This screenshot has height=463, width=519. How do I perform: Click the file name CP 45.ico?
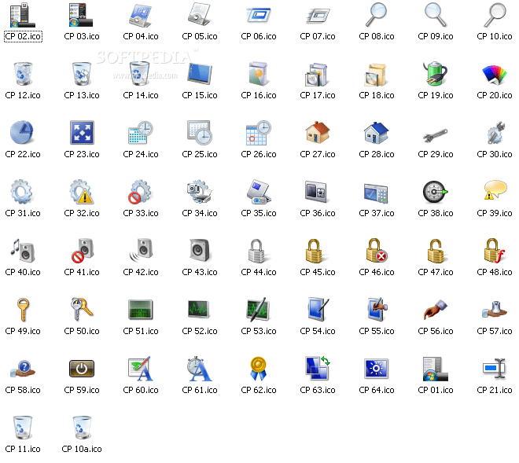pos(318,272)
